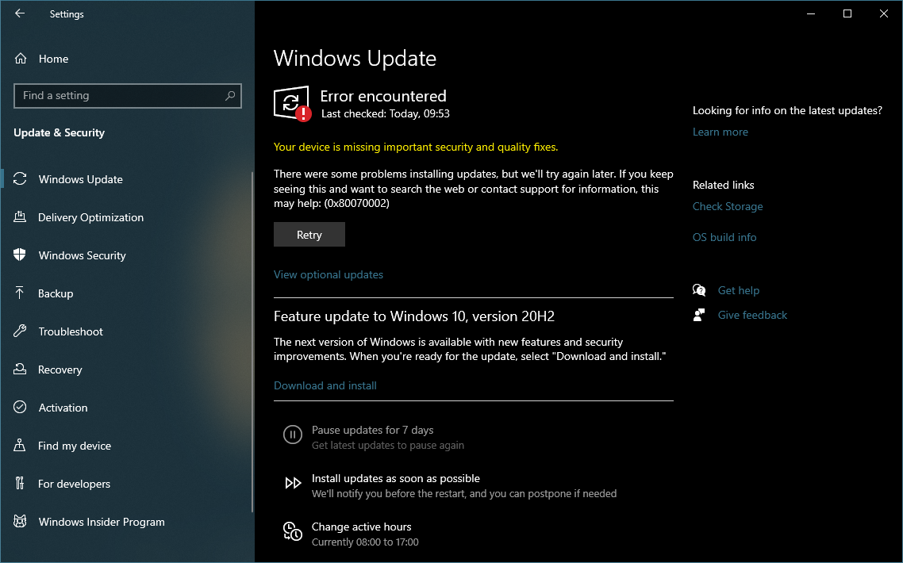The image size is (903, 563).
Task: Click the Home house icon
Action: pos(21,59)
